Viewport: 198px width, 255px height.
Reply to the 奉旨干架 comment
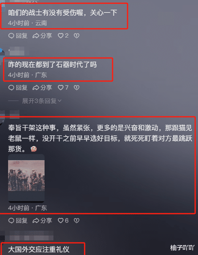(18, 221)
